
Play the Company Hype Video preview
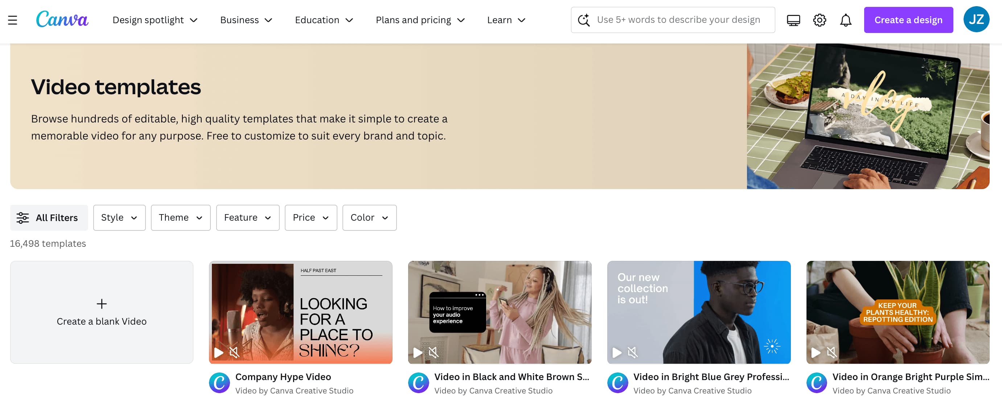219,353
